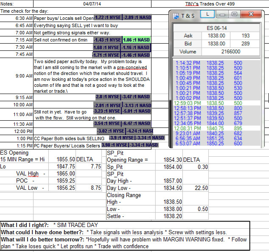Select the 15 MIN Range Hi value 1855.50
This screenshot has height=252, width=269.
[x=62, y=159]
